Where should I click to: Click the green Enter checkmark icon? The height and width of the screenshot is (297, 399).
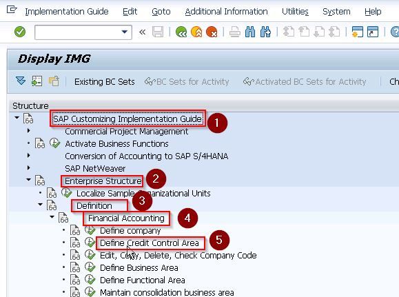tap(20, 32)
